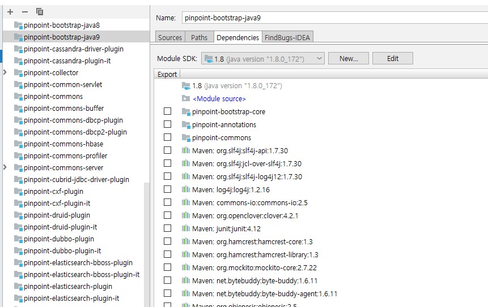Screen dimensions: 488x307
Task: Check export for slf4j-api:1.7.30
Action: pos(167,150)
